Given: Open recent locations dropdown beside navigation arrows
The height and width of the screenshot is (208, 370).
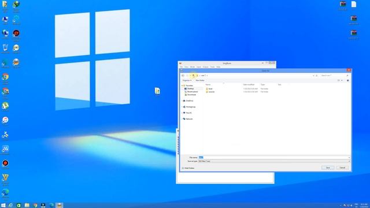Looking at the screenshot, I should point(190,76).
